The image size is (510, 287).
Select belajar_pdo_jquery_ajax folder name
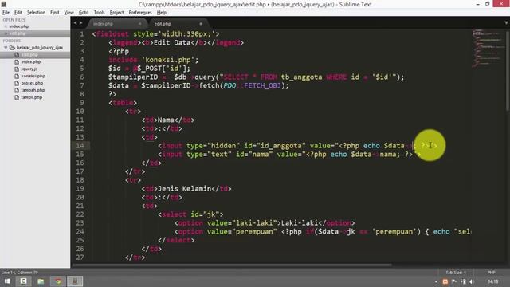pos(40,48)
